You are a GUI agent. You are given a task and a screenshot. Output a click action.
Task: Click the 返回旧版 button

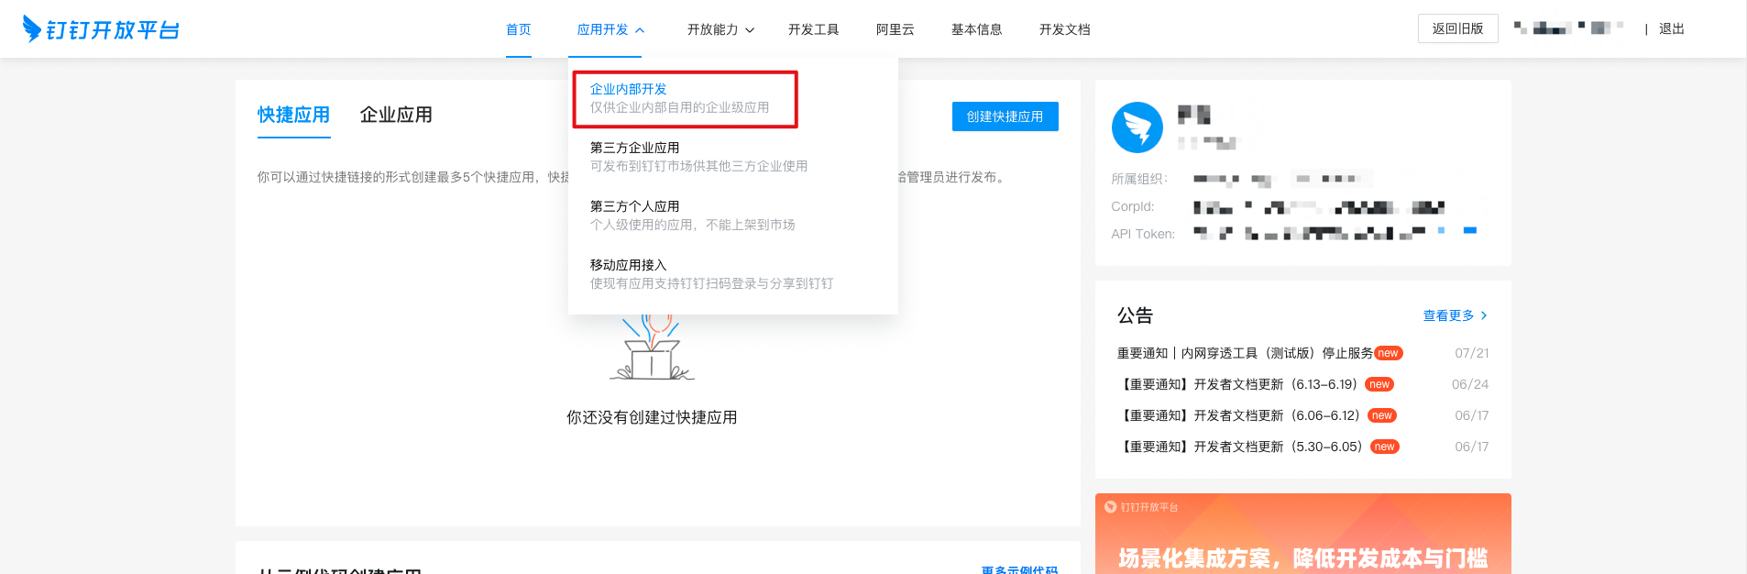tap(1458, 28)
